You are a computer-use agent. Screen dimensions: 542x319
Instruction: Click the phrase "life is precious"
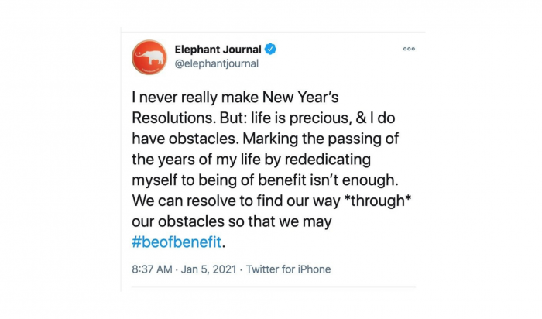coord(300,118)
